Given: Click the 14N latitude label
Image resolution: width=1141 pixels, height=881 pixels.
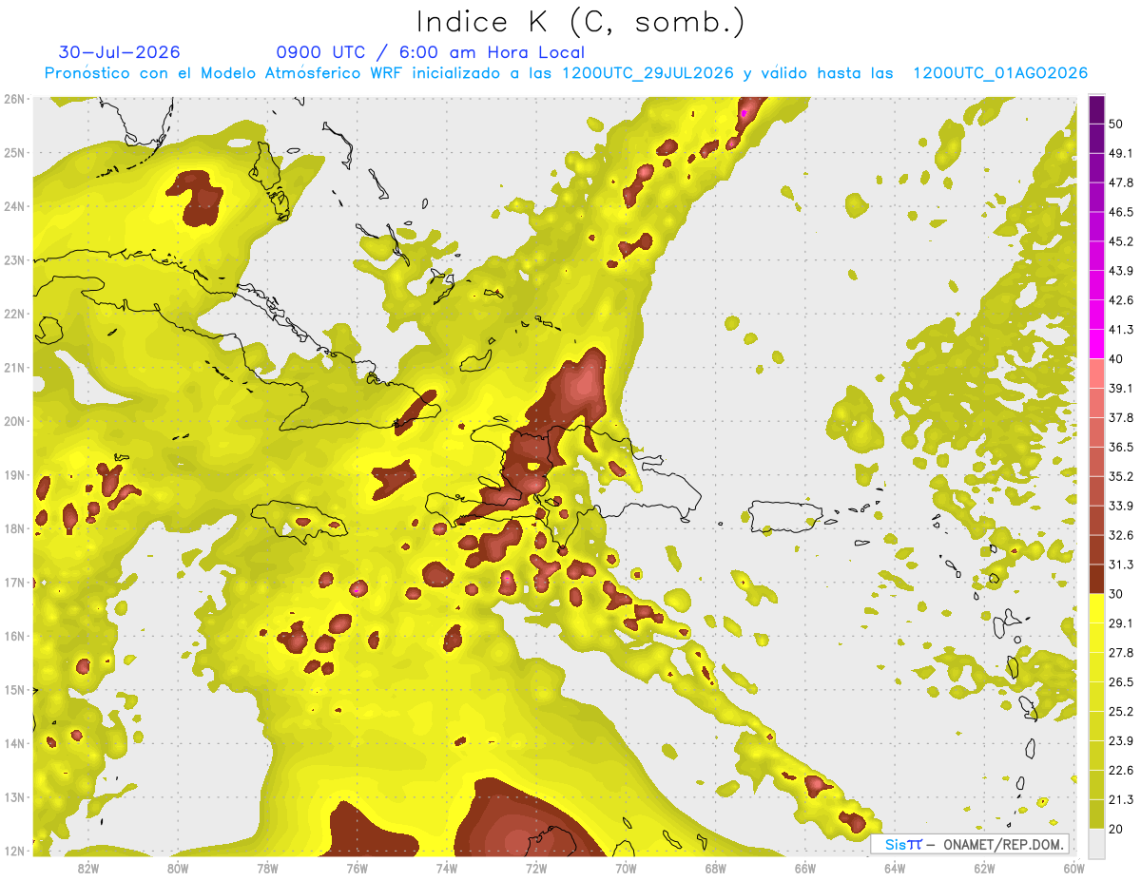Looking at the screenshot, I should 14,743.
